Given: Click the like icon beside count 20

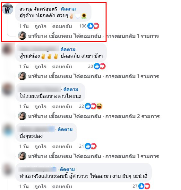Looking at the screenshot, I should point(97,66).
